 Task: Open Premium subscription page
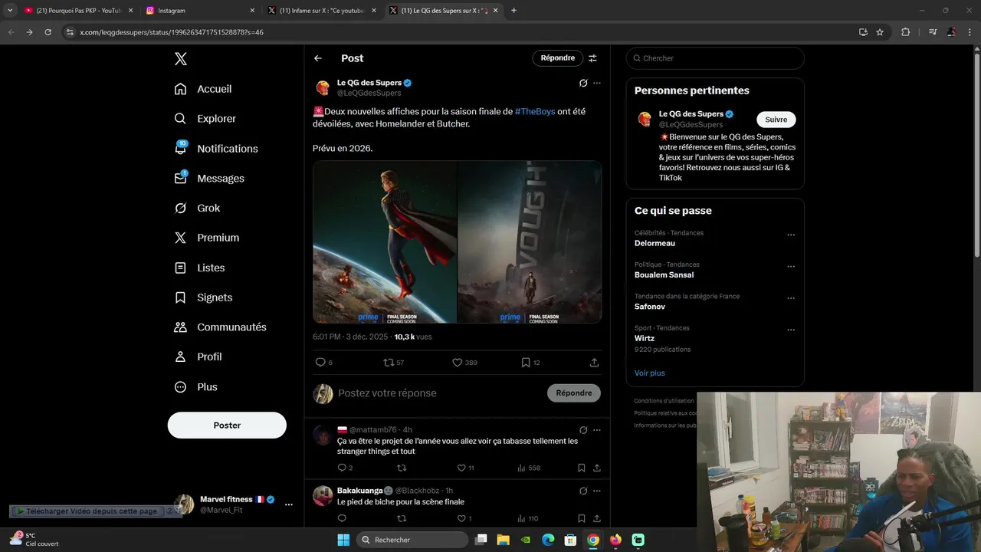pos(207,238)
